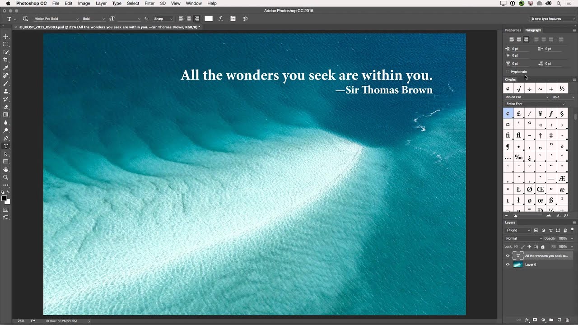Click the right align text button
Viewport: 578px width, 325px height.
(197, 19)
